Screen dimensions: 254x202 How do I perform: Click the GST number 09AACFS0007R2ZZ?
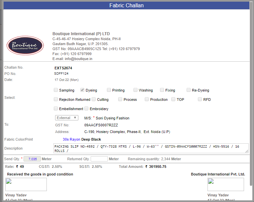coord(101,125)
